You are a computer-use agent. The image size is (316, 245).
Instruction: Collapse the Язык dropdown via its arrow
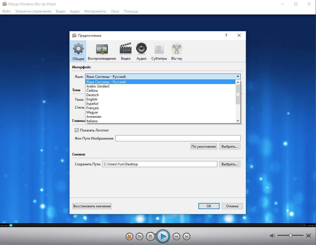(x=238, y=76)
